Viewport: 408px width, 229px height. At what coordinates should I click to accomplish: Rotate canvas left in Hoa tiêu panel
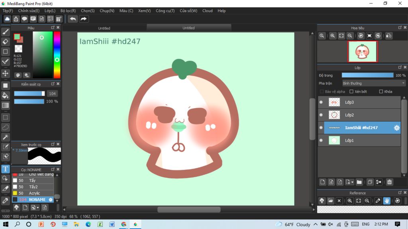[x=361, y=36]
